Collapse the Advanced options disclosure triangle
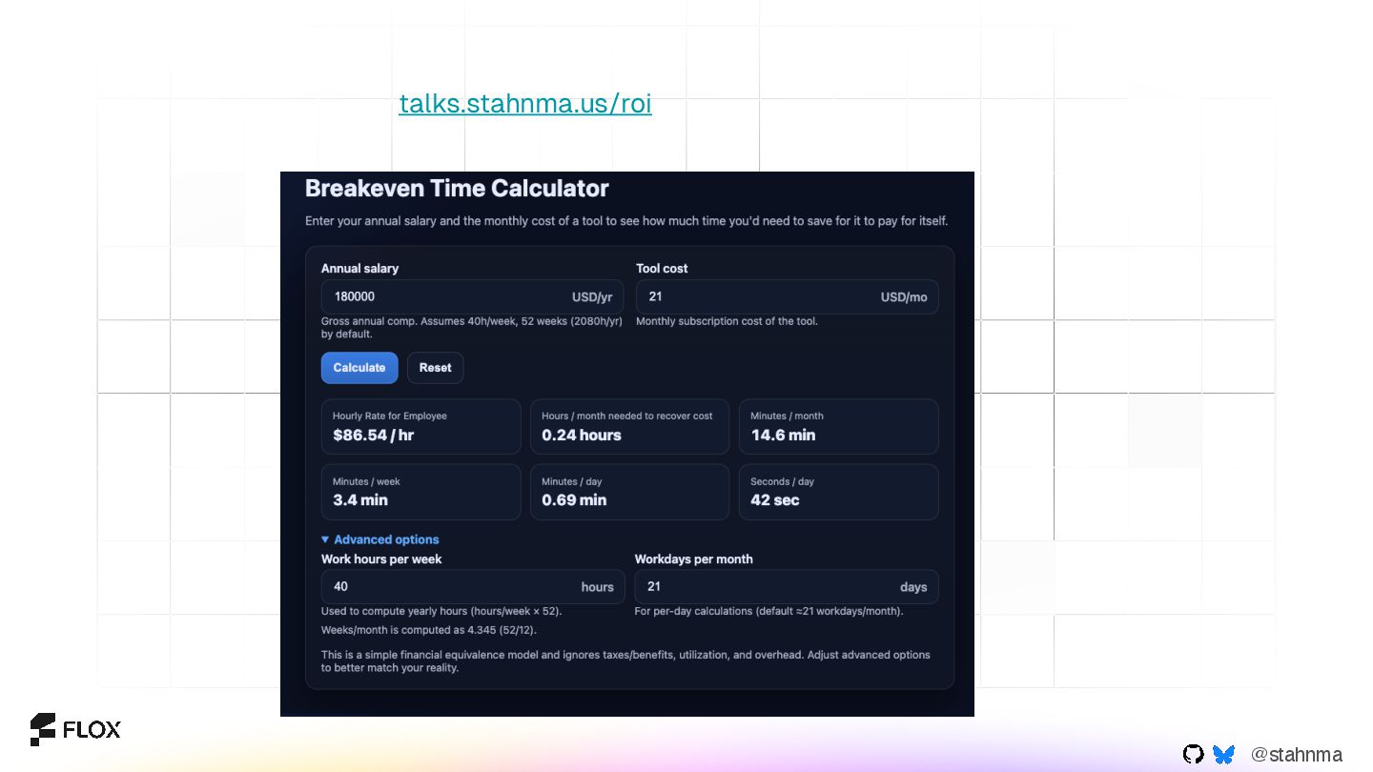 pyautogui.click(x=326, y=539)
